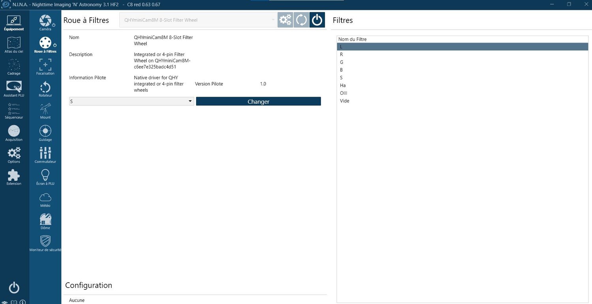
Task: Click the Aucune text under Configuration
Action: [x=77, y=300]
